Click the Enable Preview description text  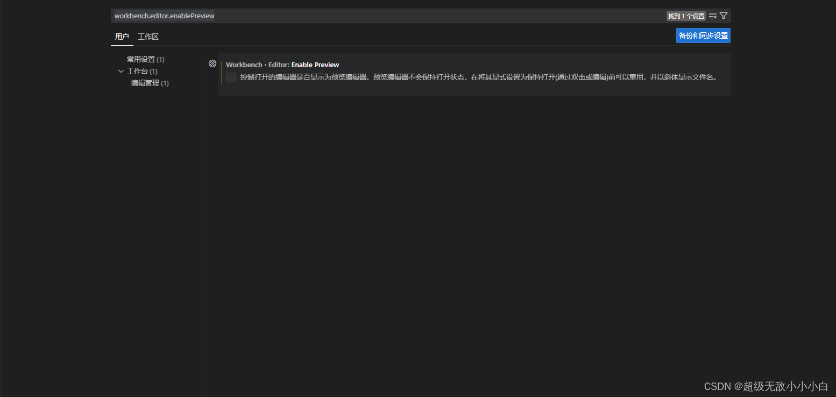479,77
